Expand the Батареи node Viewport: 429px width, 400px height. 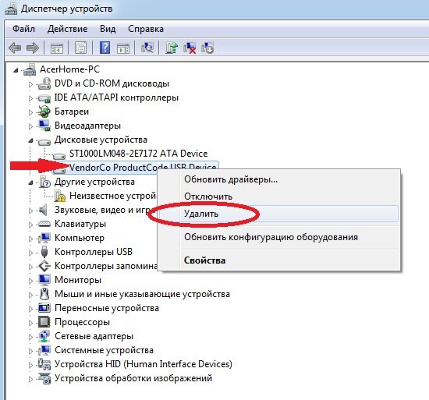31,112
